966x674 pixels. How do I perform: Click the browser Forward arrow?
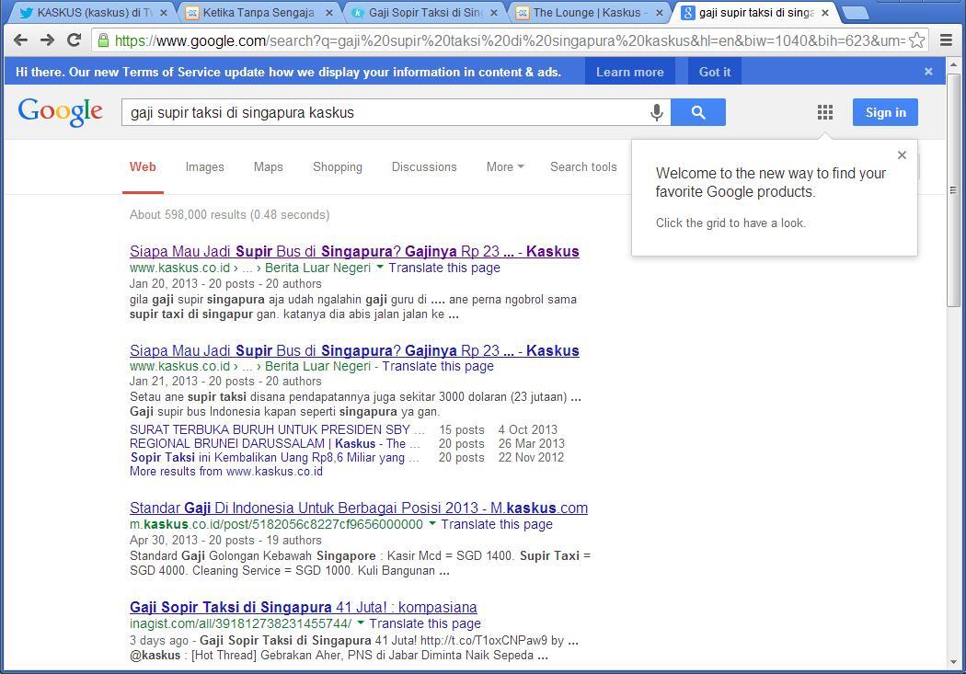(x=48, y=40)
